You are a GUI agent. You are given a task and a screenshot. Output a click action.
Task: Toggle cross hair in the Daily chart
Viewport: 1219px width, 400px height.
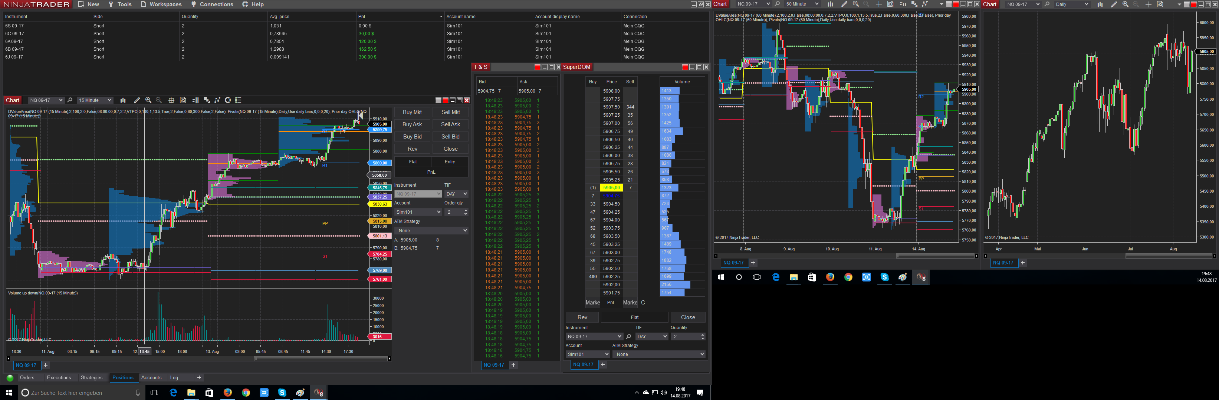pos(1149,4)
